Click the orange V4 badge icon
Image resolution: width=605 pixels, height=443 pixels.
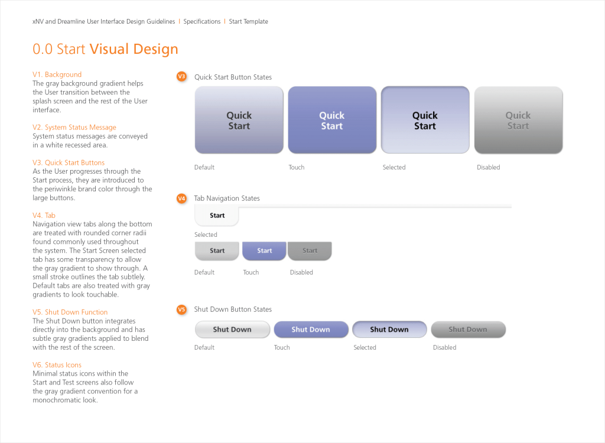point(181,198)
